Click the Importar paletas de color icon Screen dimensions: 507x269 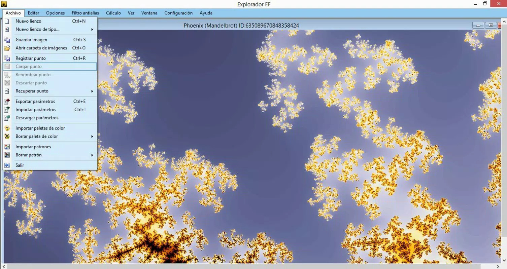pos(7,128)
